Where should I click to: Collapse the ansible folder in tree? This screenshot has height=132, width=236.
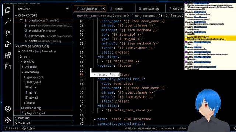pos(21,62)
